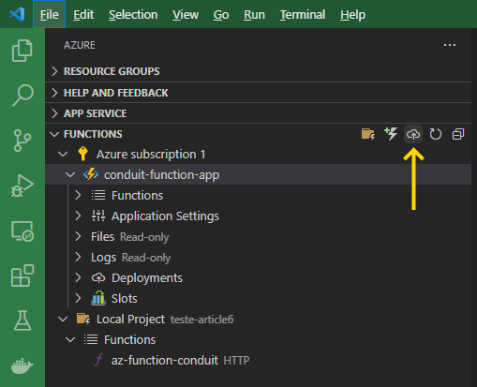Expand the App Service section
This screenshot has height=387, width=477.
[x=54, y=113]
